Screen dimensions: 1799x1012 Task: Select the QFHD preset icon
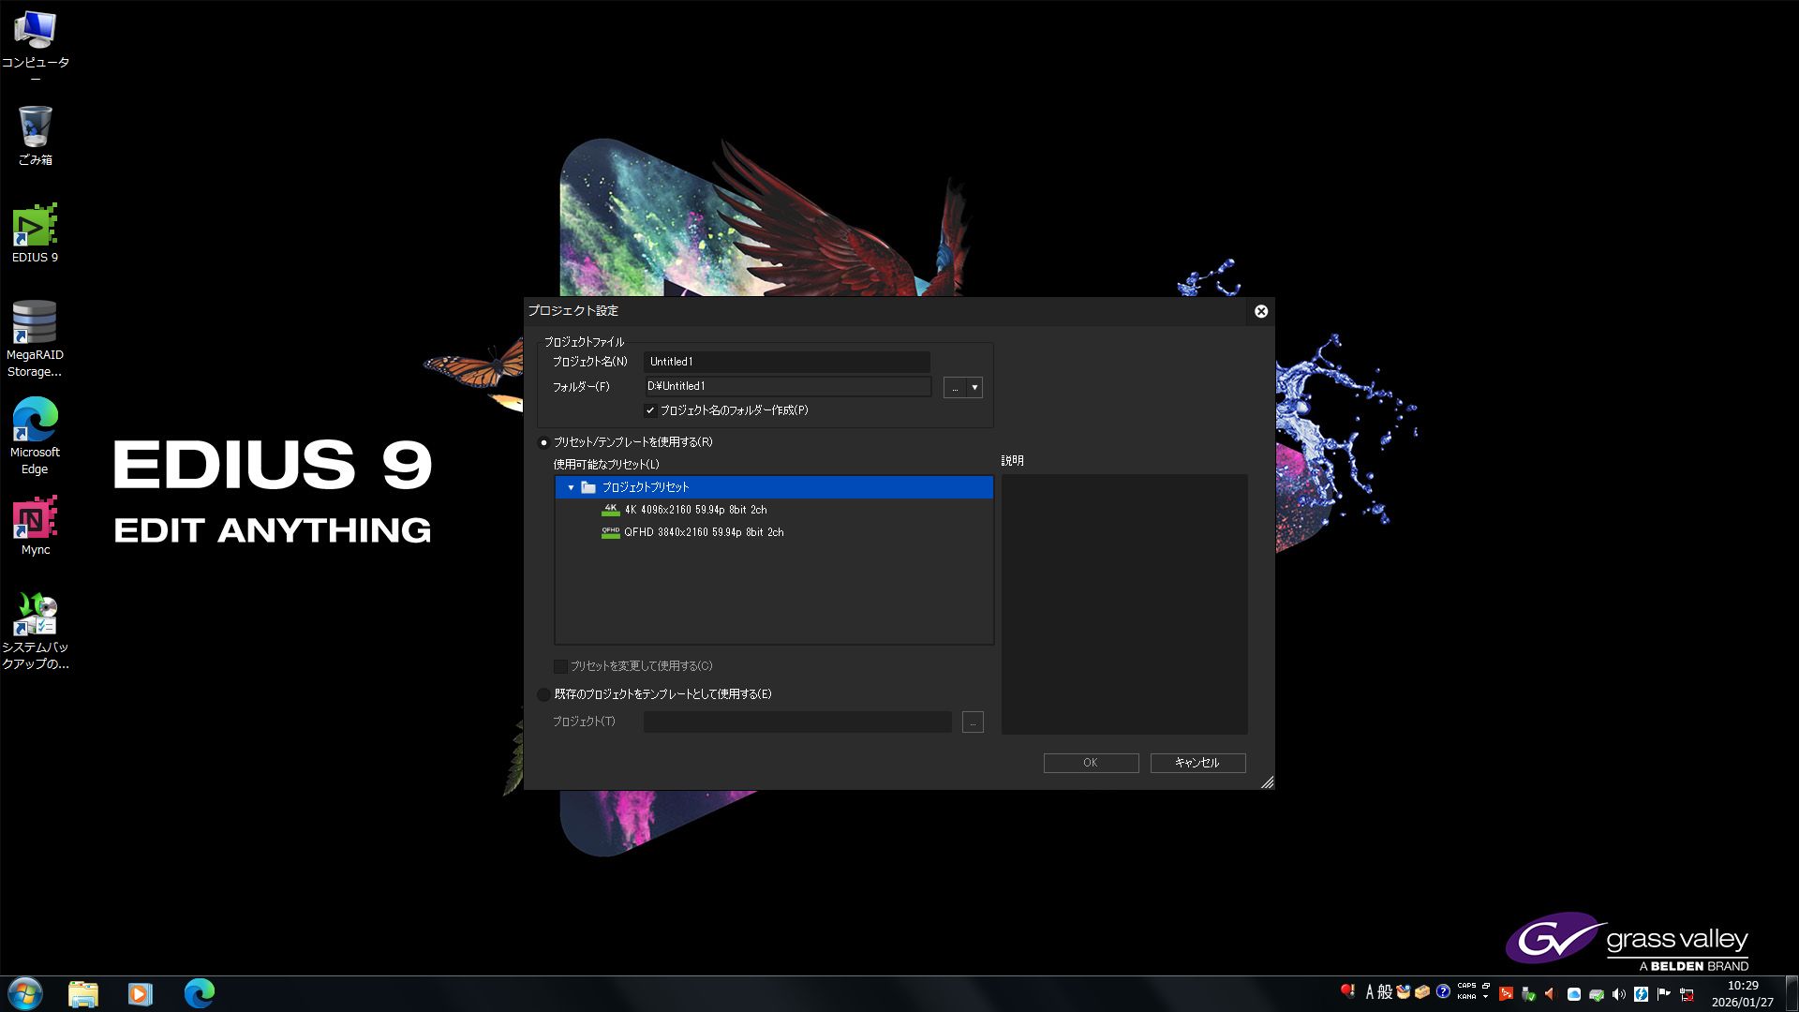point(611,532)
